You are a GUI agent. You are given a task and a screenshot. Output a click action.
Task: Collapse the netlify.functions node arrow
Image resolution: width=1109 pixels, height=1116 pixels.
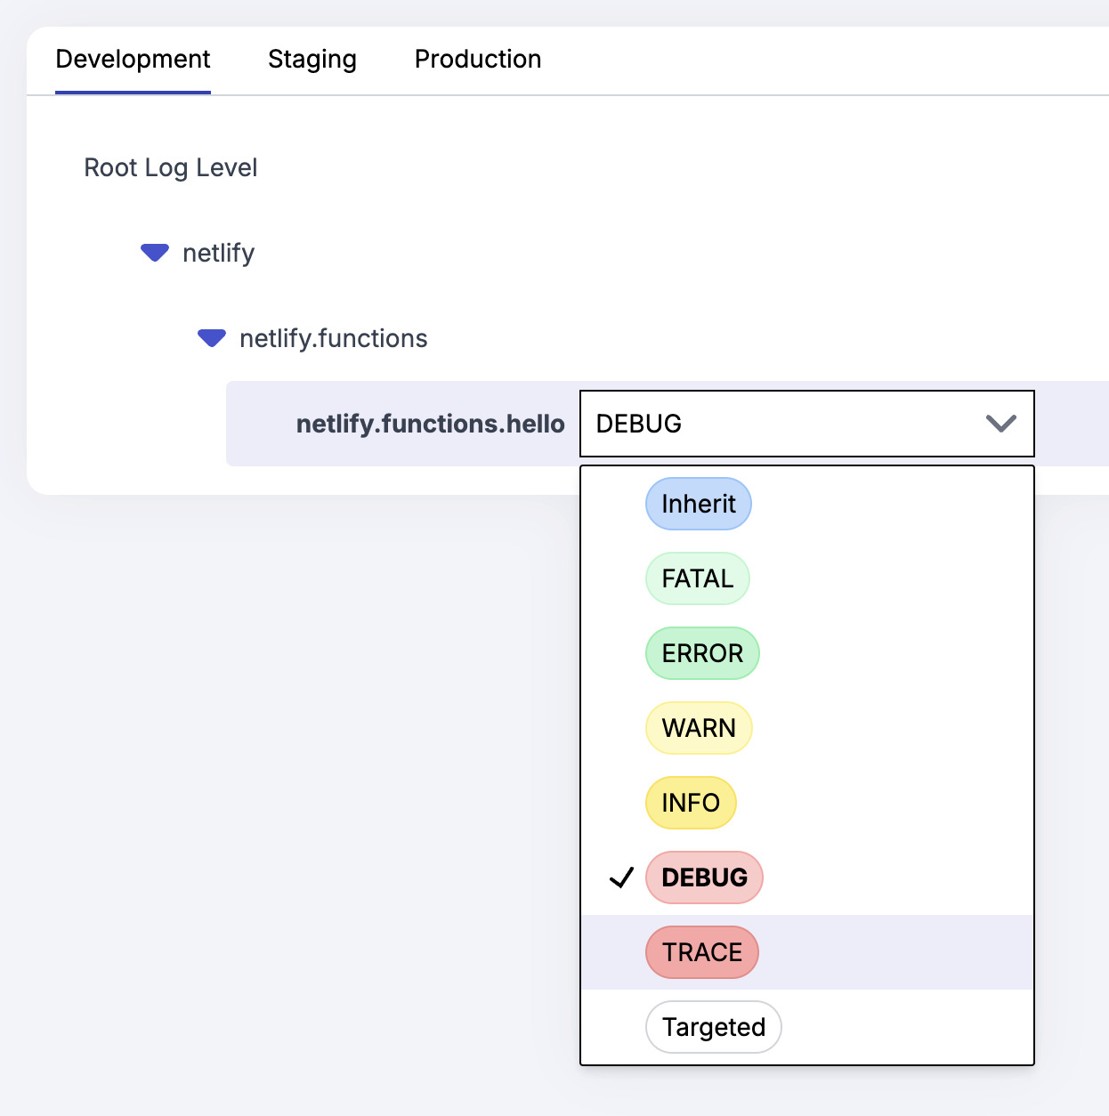pos(212,338)
